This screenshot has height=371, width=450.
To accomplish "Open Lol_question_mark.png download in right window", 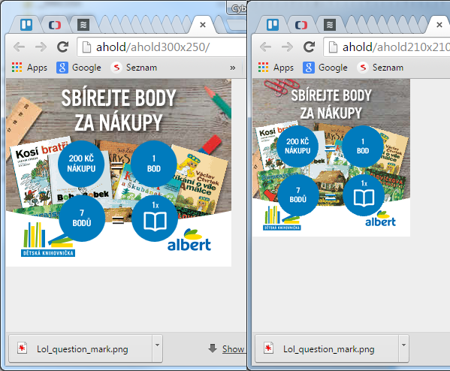I will coord(327,348).
